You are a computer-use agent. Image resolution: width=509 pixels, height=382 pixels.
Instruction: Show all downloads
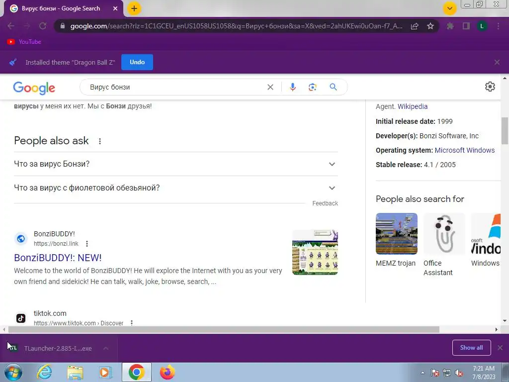[471, 348]
